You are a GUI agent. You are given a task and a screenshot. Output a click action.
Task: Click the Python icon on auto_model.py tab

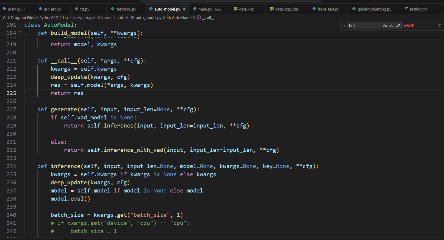point(151,9)
